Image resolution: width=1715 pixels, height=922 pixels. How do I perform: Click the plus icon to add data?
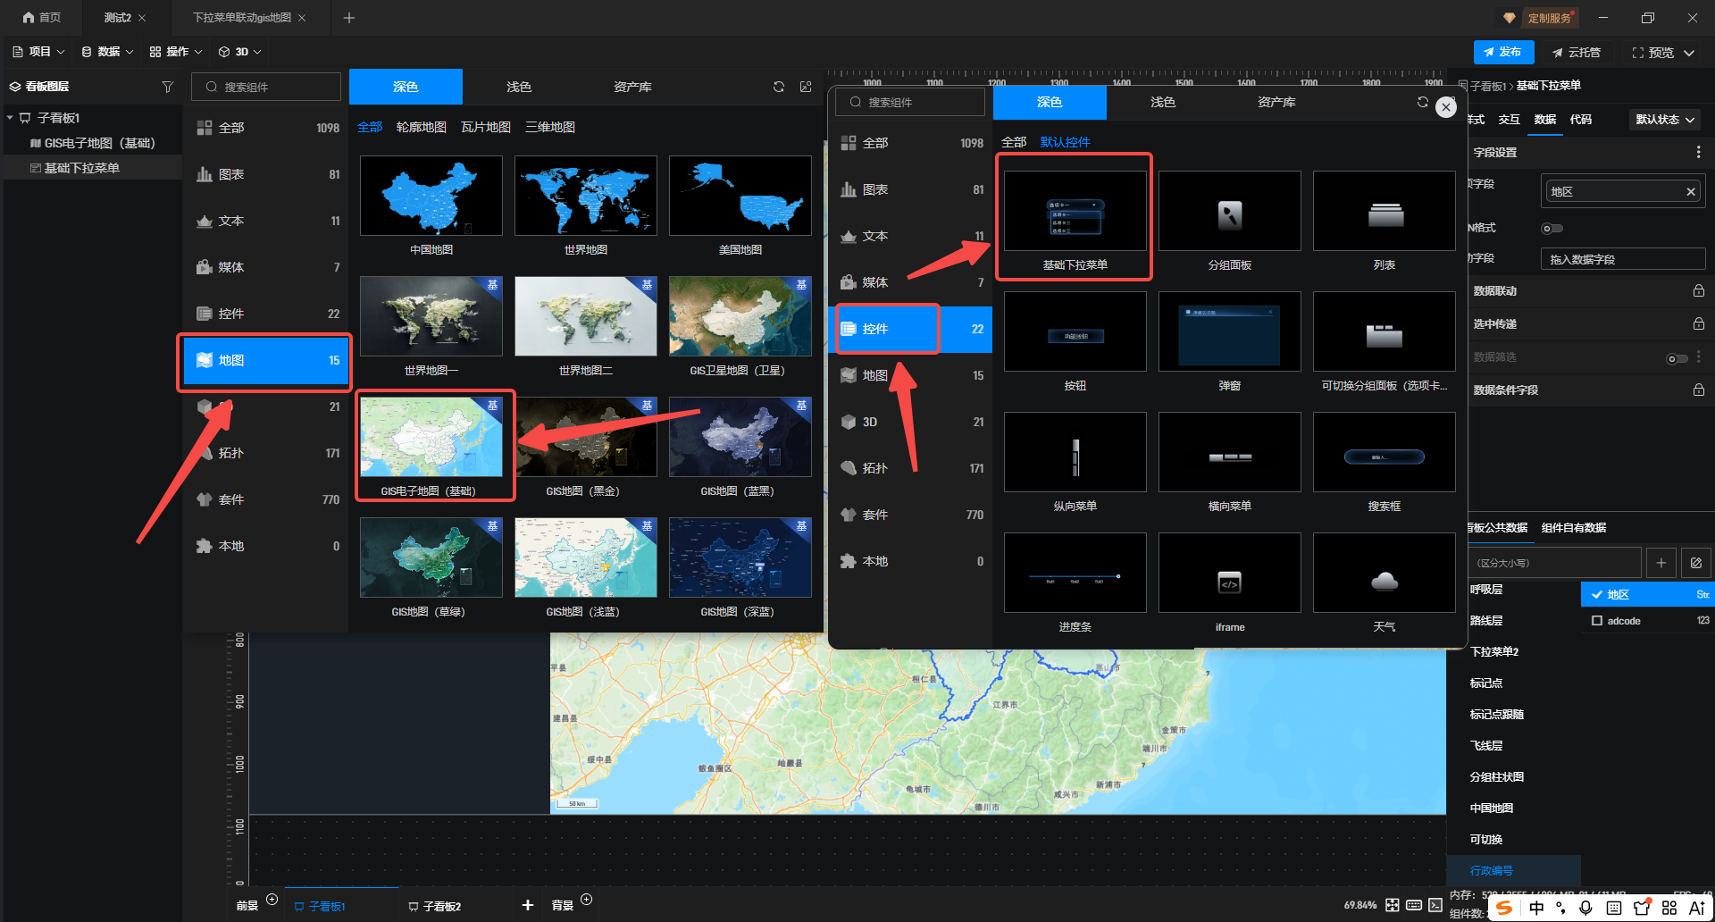tap(1661, 563)
